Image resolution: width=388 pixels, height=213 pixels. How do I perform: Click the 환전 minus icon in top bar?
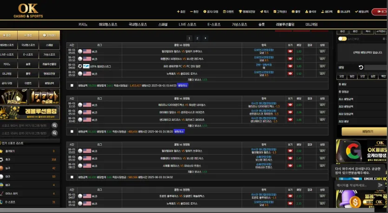tap(191, 12)
